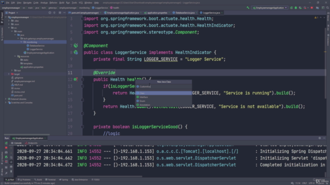
Task: Open TODO tool window button
Action: click(x=95, y=180)
